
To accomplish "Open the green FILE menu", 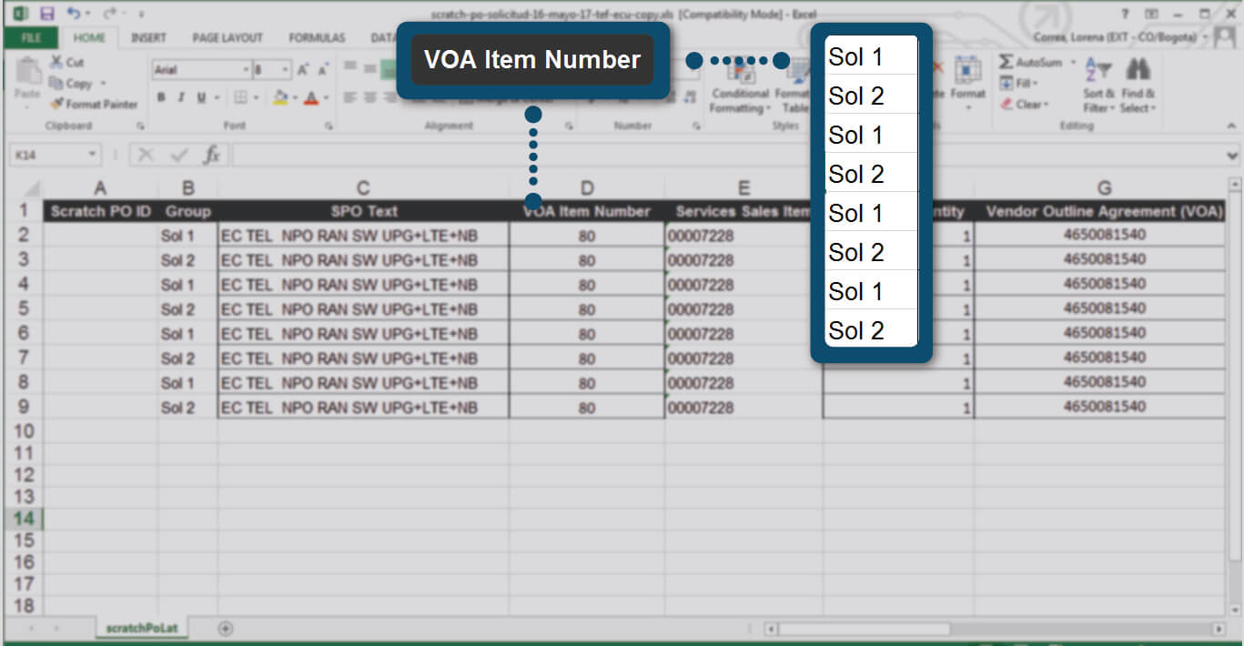I will click(31, 38).
